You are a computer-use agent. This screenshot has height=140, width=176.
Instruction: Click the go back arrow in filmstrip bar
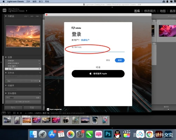[18, 113]
